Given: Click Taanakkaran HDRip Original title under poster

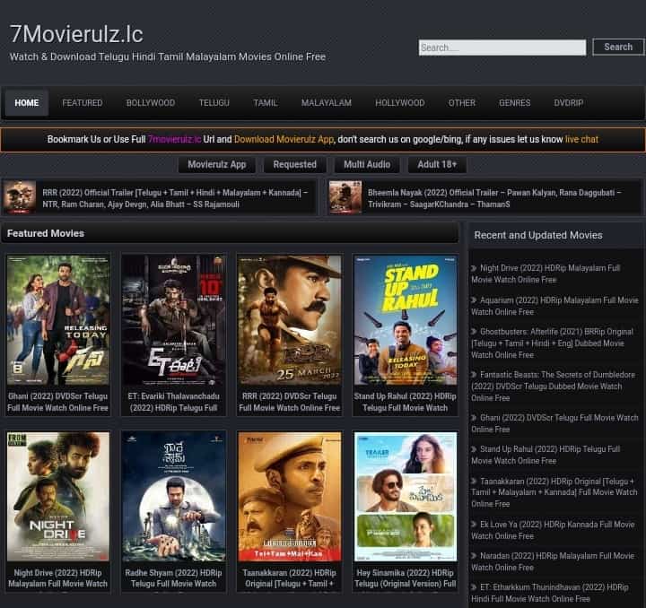Looking at the screenshot, I should [290, 578].
